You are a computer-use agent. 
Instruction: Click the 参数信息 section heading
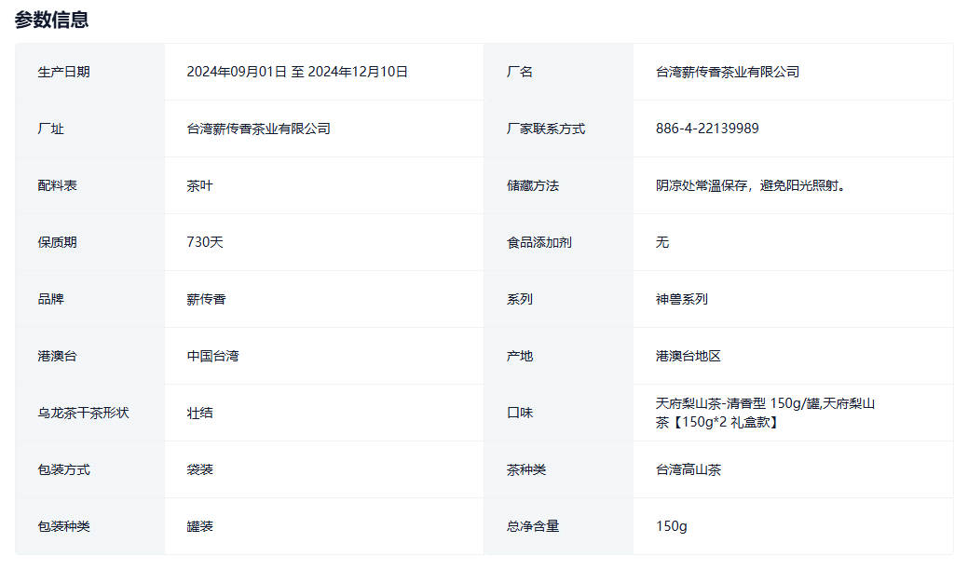pos(52,20)
